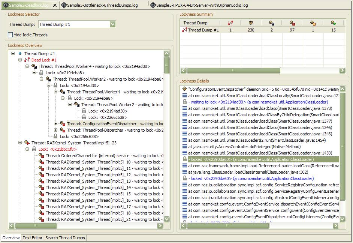Close the Sample2-Deadlock.log tab

(x=55, y=5)
